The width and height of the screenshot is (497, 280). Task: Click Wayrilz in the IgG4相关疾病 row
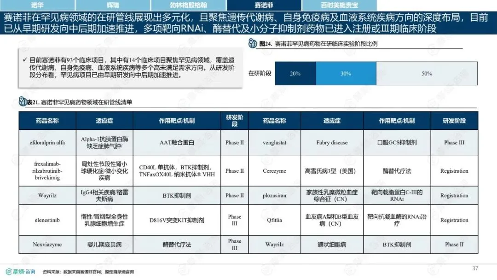[47, 195]
